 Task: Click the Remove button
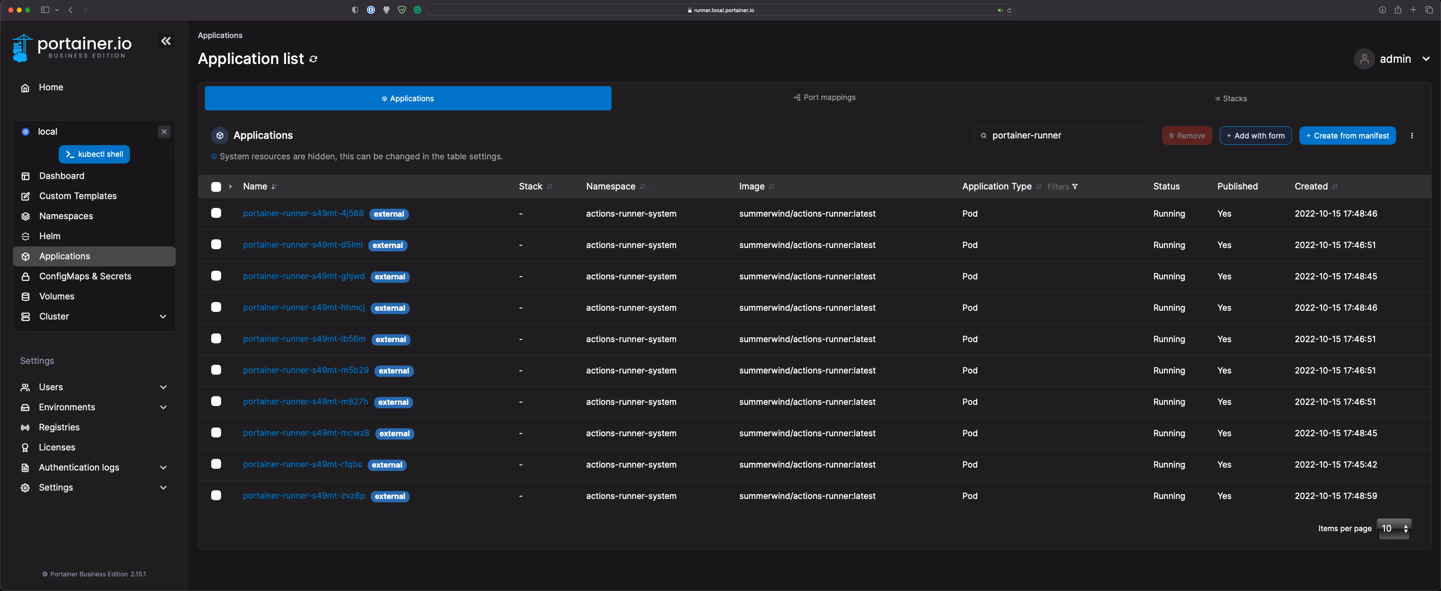pos(1187,136)
